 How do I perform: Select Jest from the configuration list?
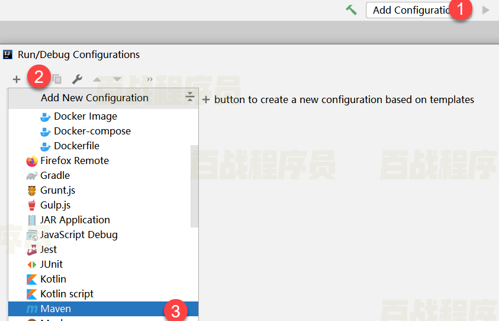click(104, 249)
